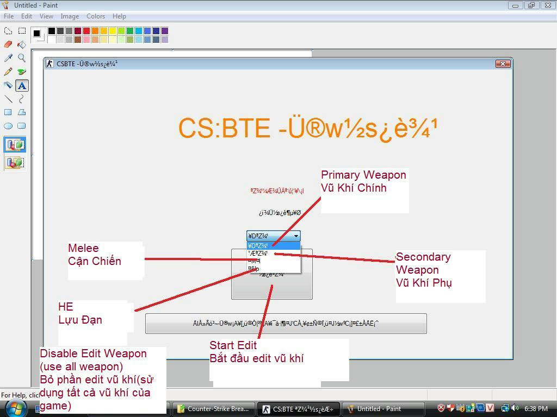Restore down the Paint window
This screenshot has width=557, height=417.
pos(531,5)
